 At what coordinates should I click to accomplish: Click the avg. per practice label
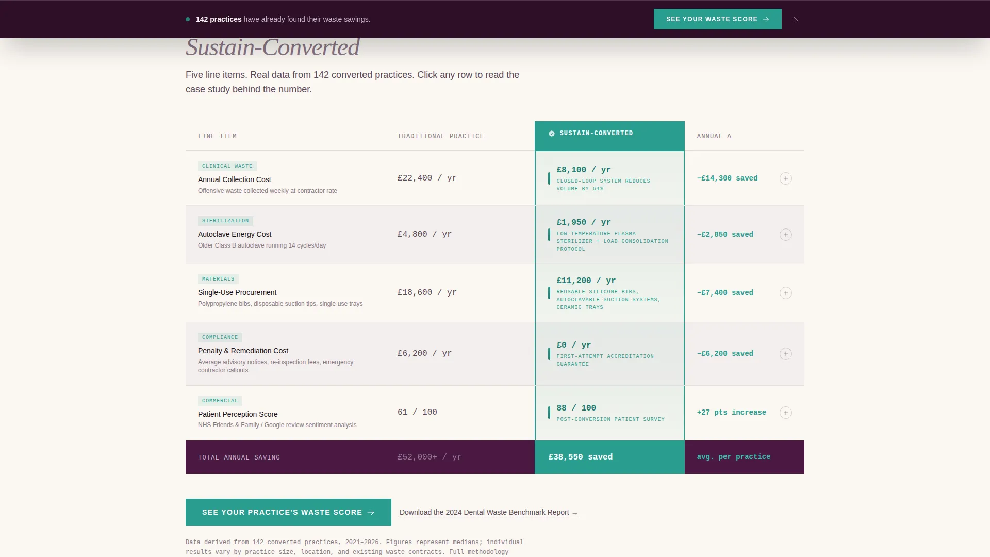[x=734, y=457]
